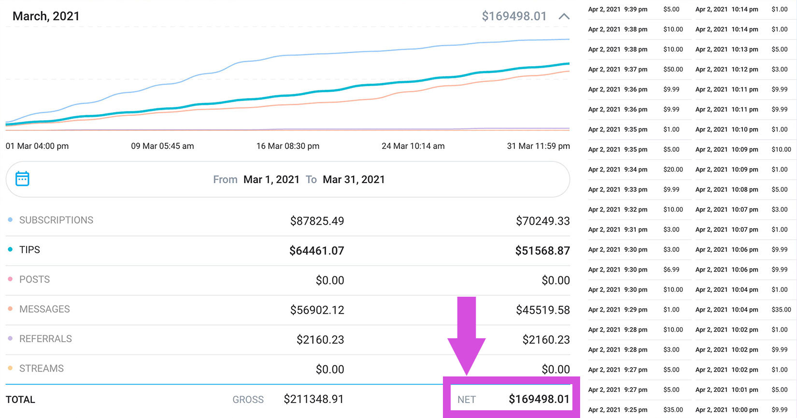This screenshot has height=418, width=797.
Task: Select the $35.00 transaction at 10:04 pm
Action: point(781,310)
